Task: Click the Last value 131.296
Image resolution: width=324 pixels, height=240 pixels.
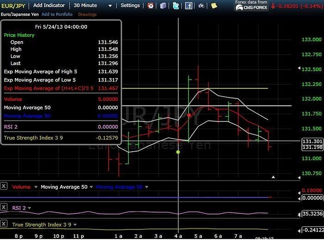Action: coord(108,63)
